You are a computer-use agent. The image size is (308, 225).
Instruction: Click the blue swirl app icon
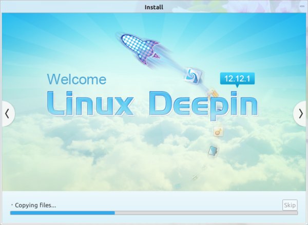(194, 75)
